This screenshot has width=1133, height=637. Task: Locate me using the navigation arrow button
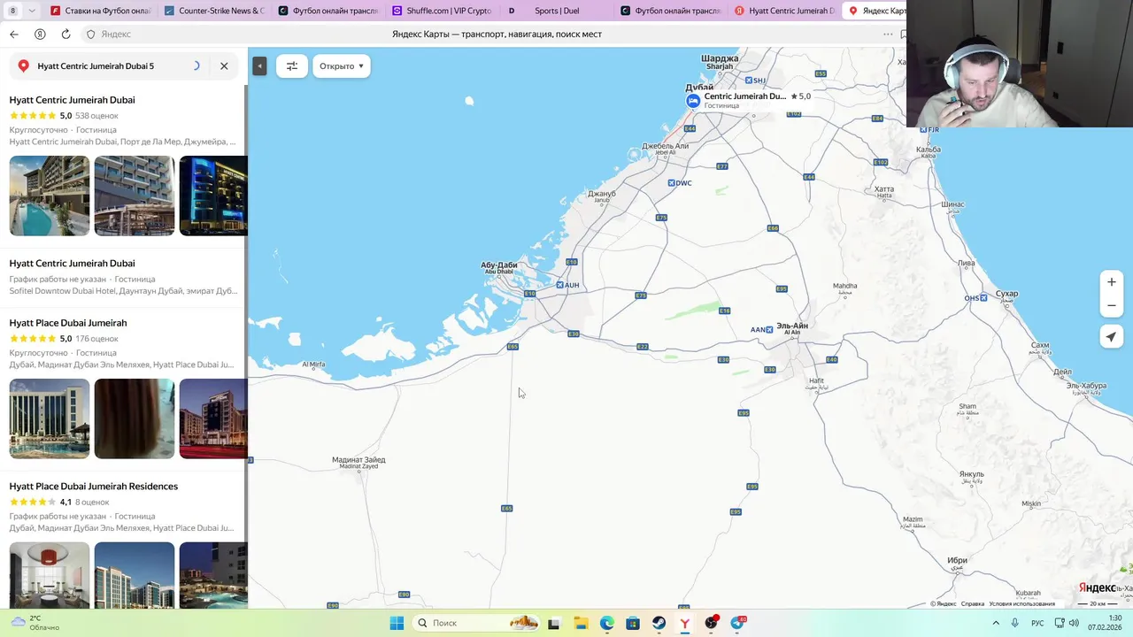coord(1112,336)
